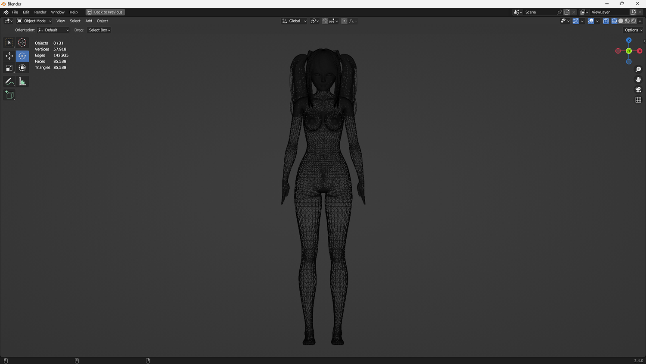Click Back to Previous button
This screenshot has width=646, height=364.
[x=106, y=12]
